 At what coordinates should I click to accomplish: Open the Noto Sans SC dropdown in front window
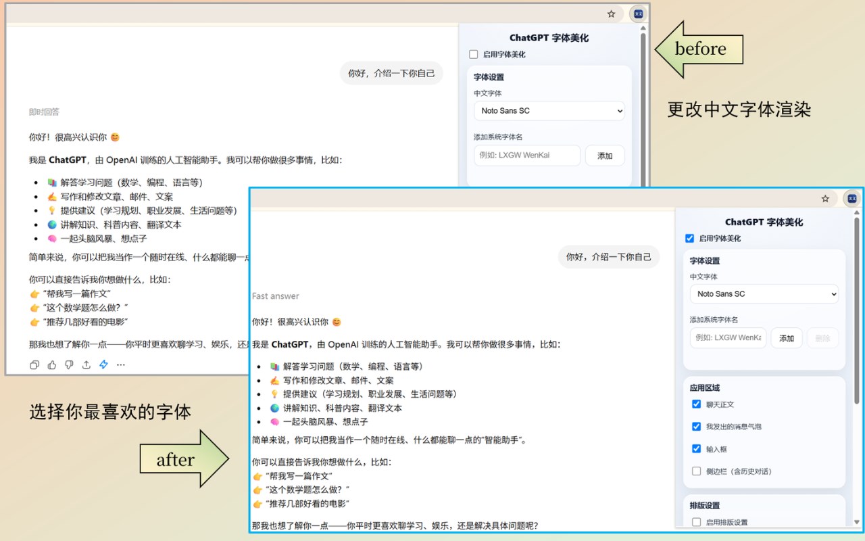click(764, 294)
